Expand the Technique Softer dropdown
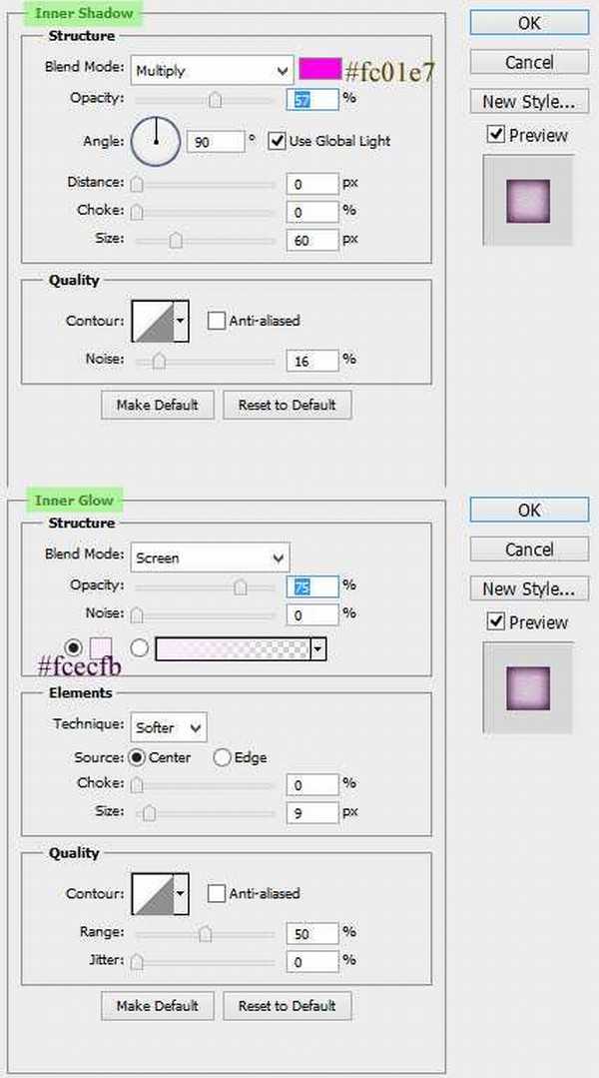This screenshot has width=599, height=1078. point(168,727)
